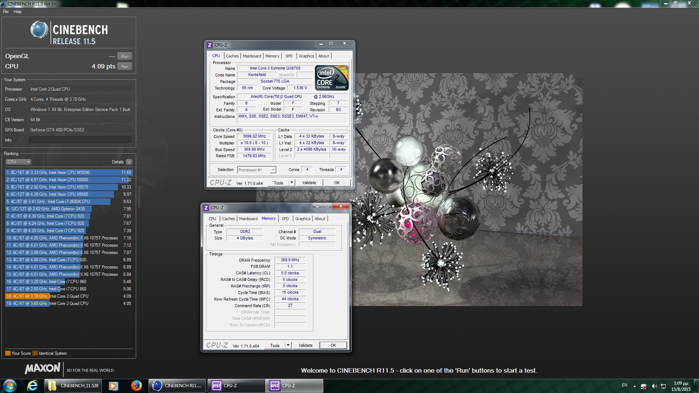Expand Tools dropdown arrow in lower CPU-Z
The height and width of the screenshot is (393, 699).
pos(288,345)
